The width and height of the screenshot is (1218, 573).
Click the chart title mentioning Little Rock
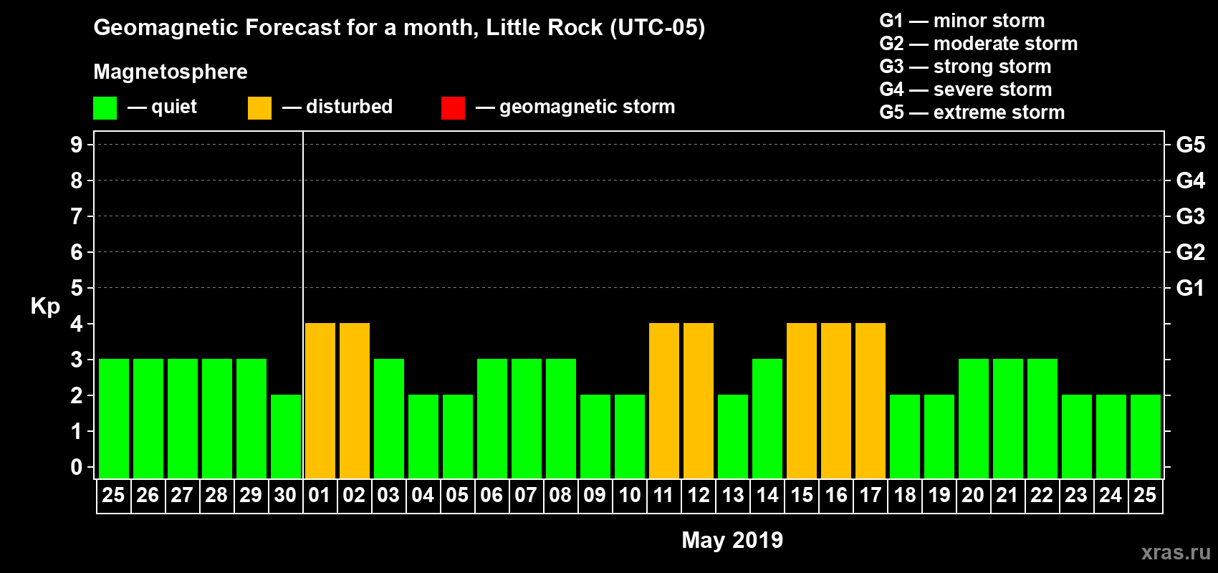(399, 28)
